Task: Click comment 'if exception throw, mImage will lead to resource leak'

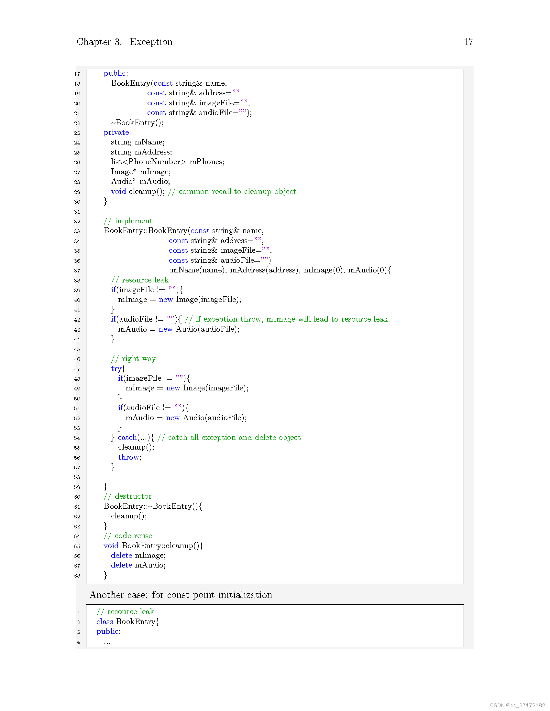Action: pyautogui.click(x=291, y=319)
